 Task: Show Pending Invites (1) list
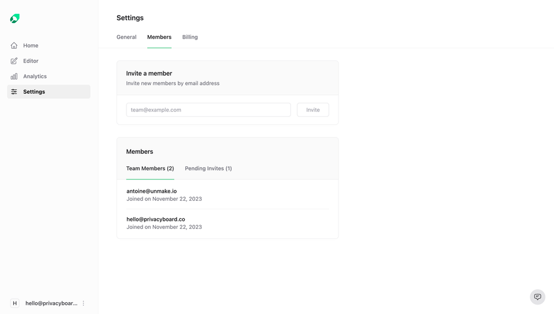coord(208,168)
